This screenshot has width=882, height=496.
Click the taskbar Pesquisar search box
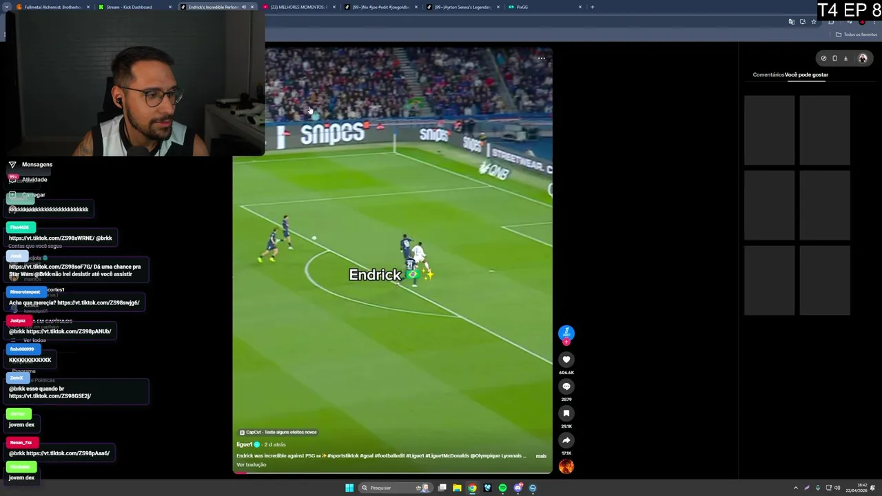(394, 488)
